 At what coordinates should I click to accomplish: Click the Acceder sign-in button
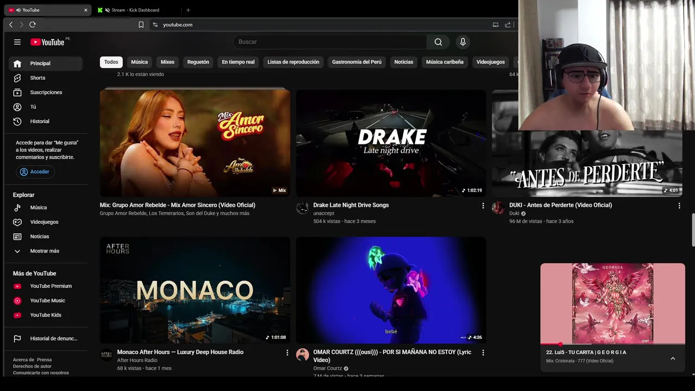click(x=35, y=172)
